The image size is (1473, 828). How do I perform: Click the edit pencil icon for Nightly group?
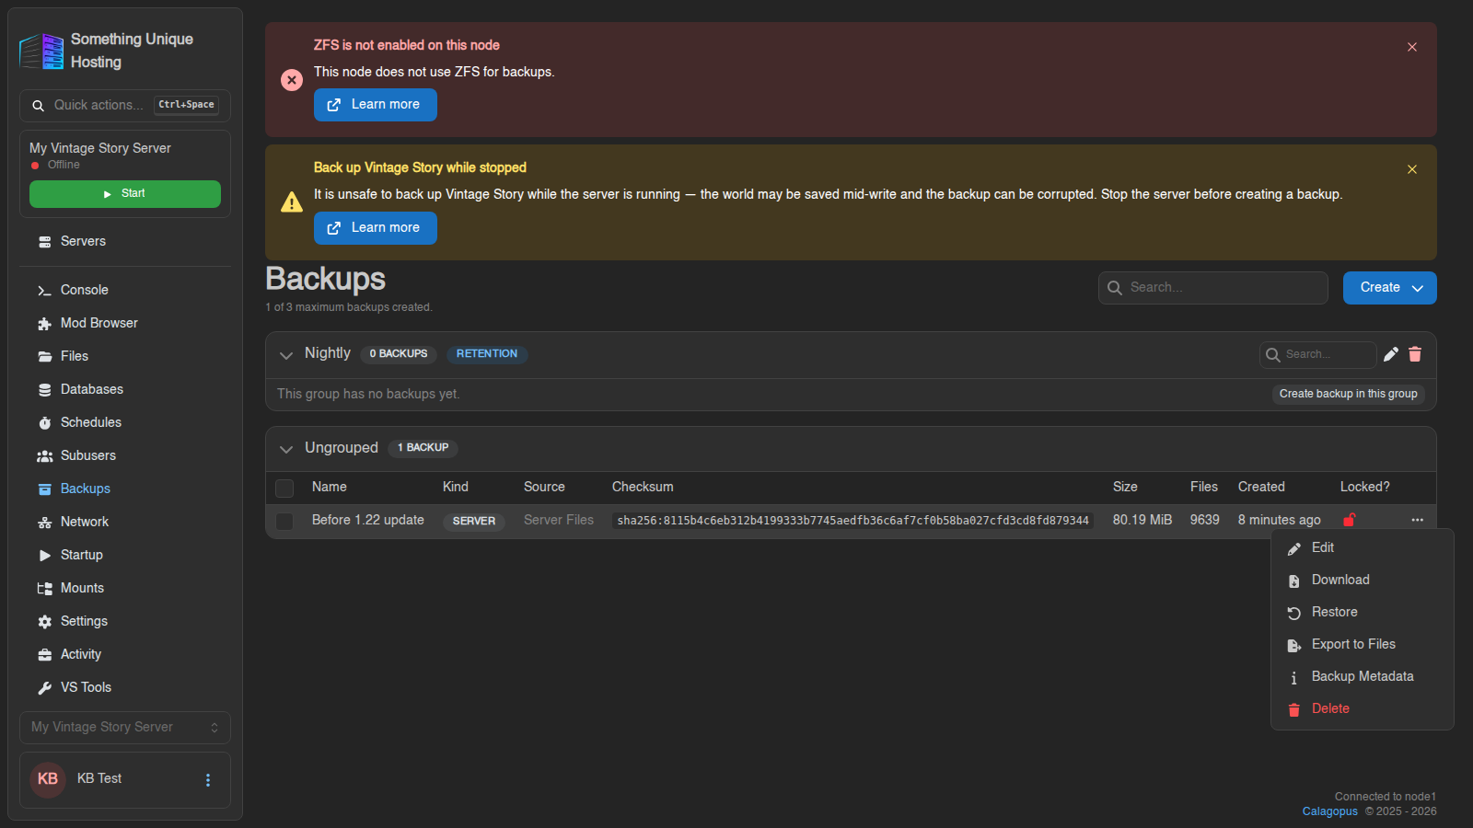(1391, 354)
